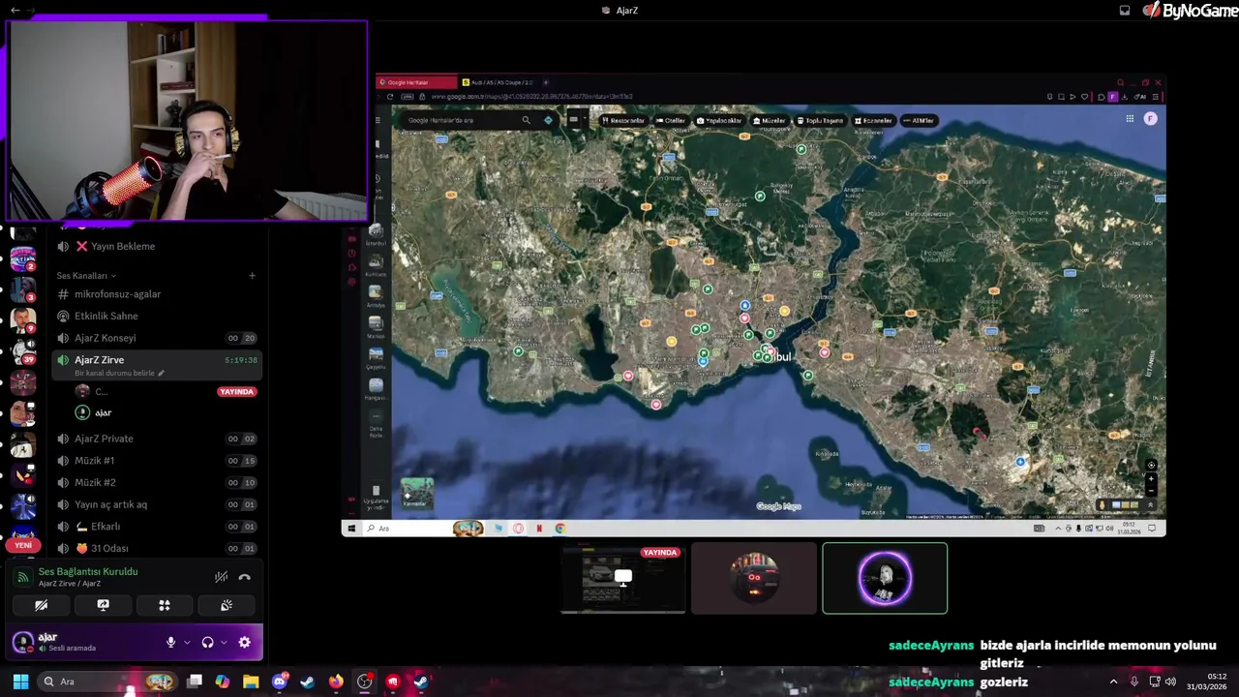Screen dimensions: 1239x697
Task: Filter map by Müzeler
Action: 770,121
